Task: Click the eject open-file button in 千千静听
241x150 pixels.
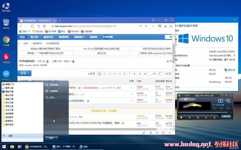Action: (x=214, y=117)
